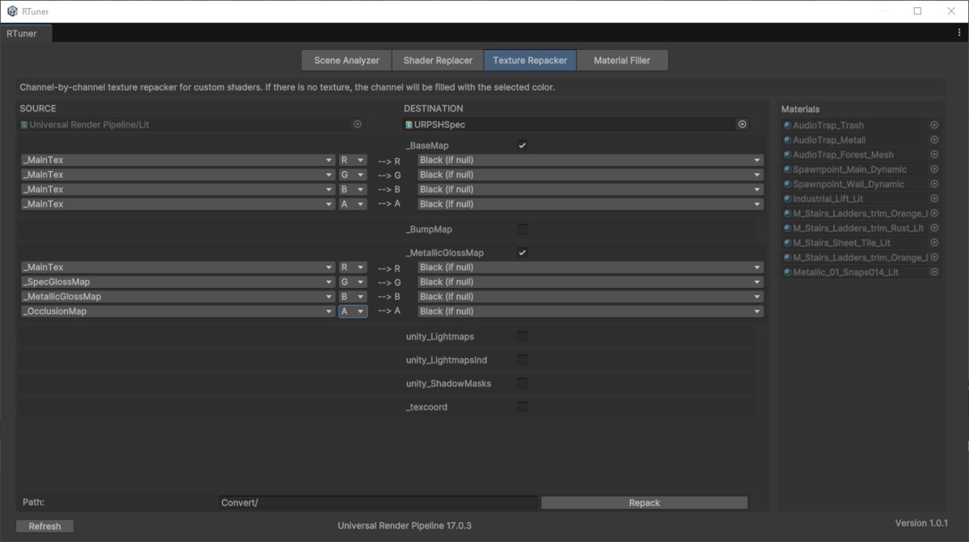This screenshot has width=969, height=542.
Task: Switch to the Material Filler tab
Action: 622,60
